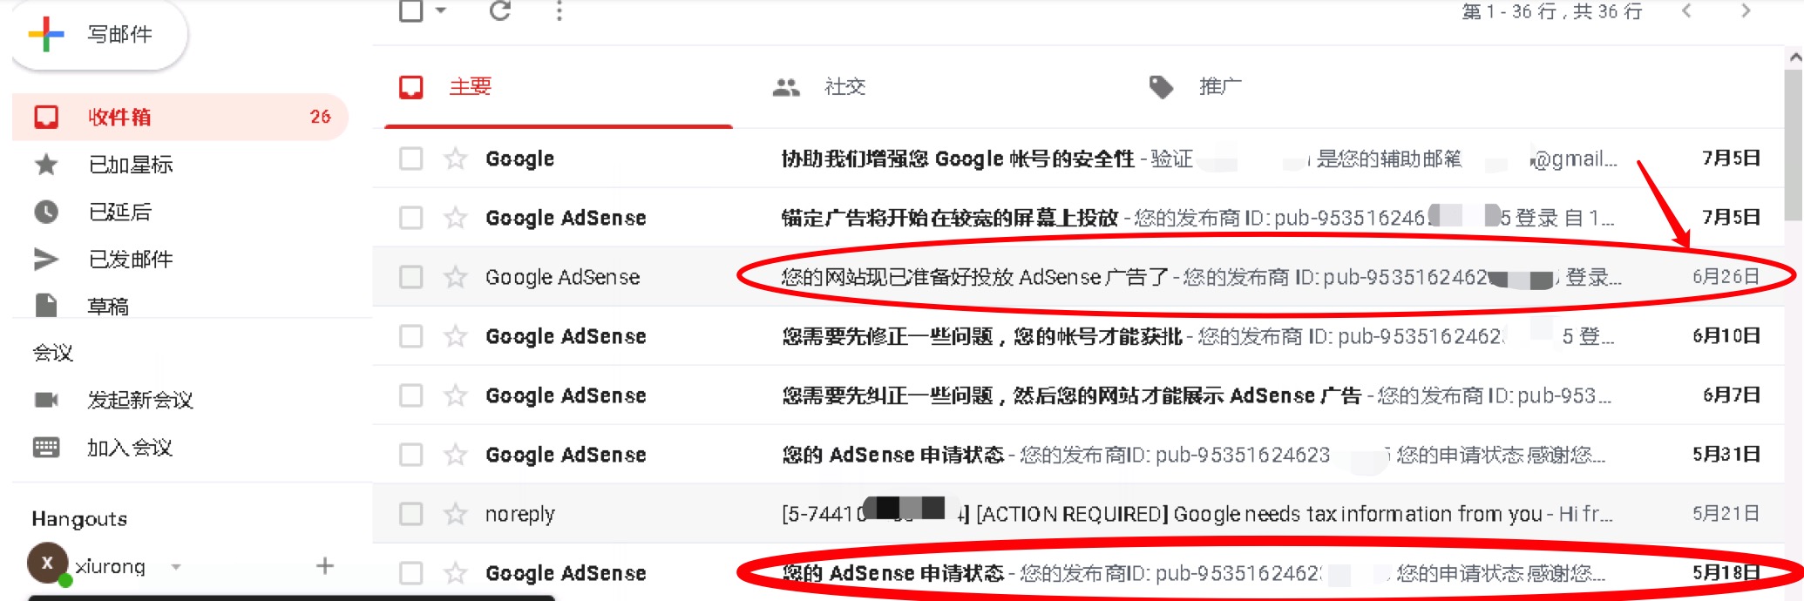Click the send arrow icon beside 已发邮件
The image size is (1804, 601).
(x=46, y=259)
